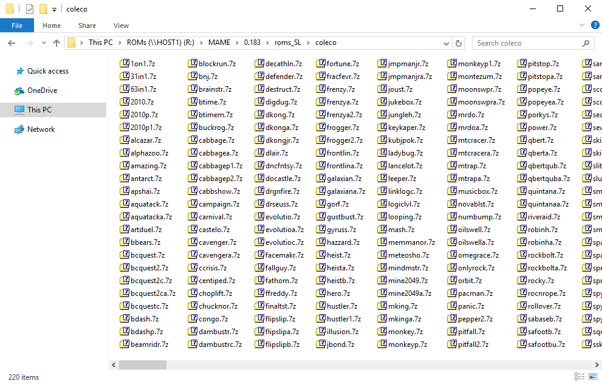Click the Refresh button beside the address bar
Image resolution: width=602 pixels, height=384 pixels.
pyautogui.click(x=459, y=43)
